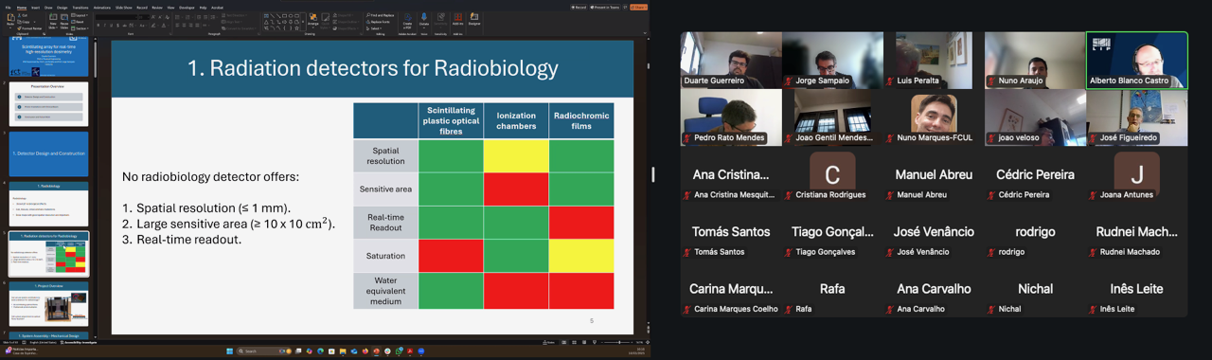Start the Dictate microphone tool

(424, 20)
